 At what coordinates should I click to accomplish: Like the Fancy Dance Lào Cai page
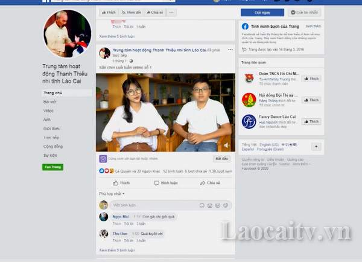(311, 121)
